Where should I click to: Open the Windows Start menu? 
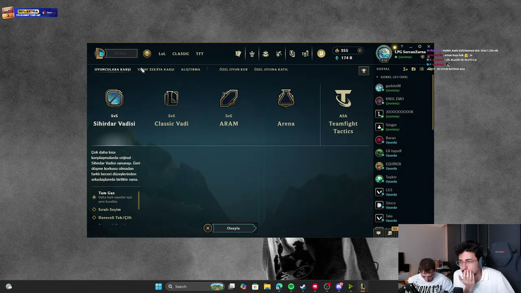pyautogui.click(x=158, y=286)
